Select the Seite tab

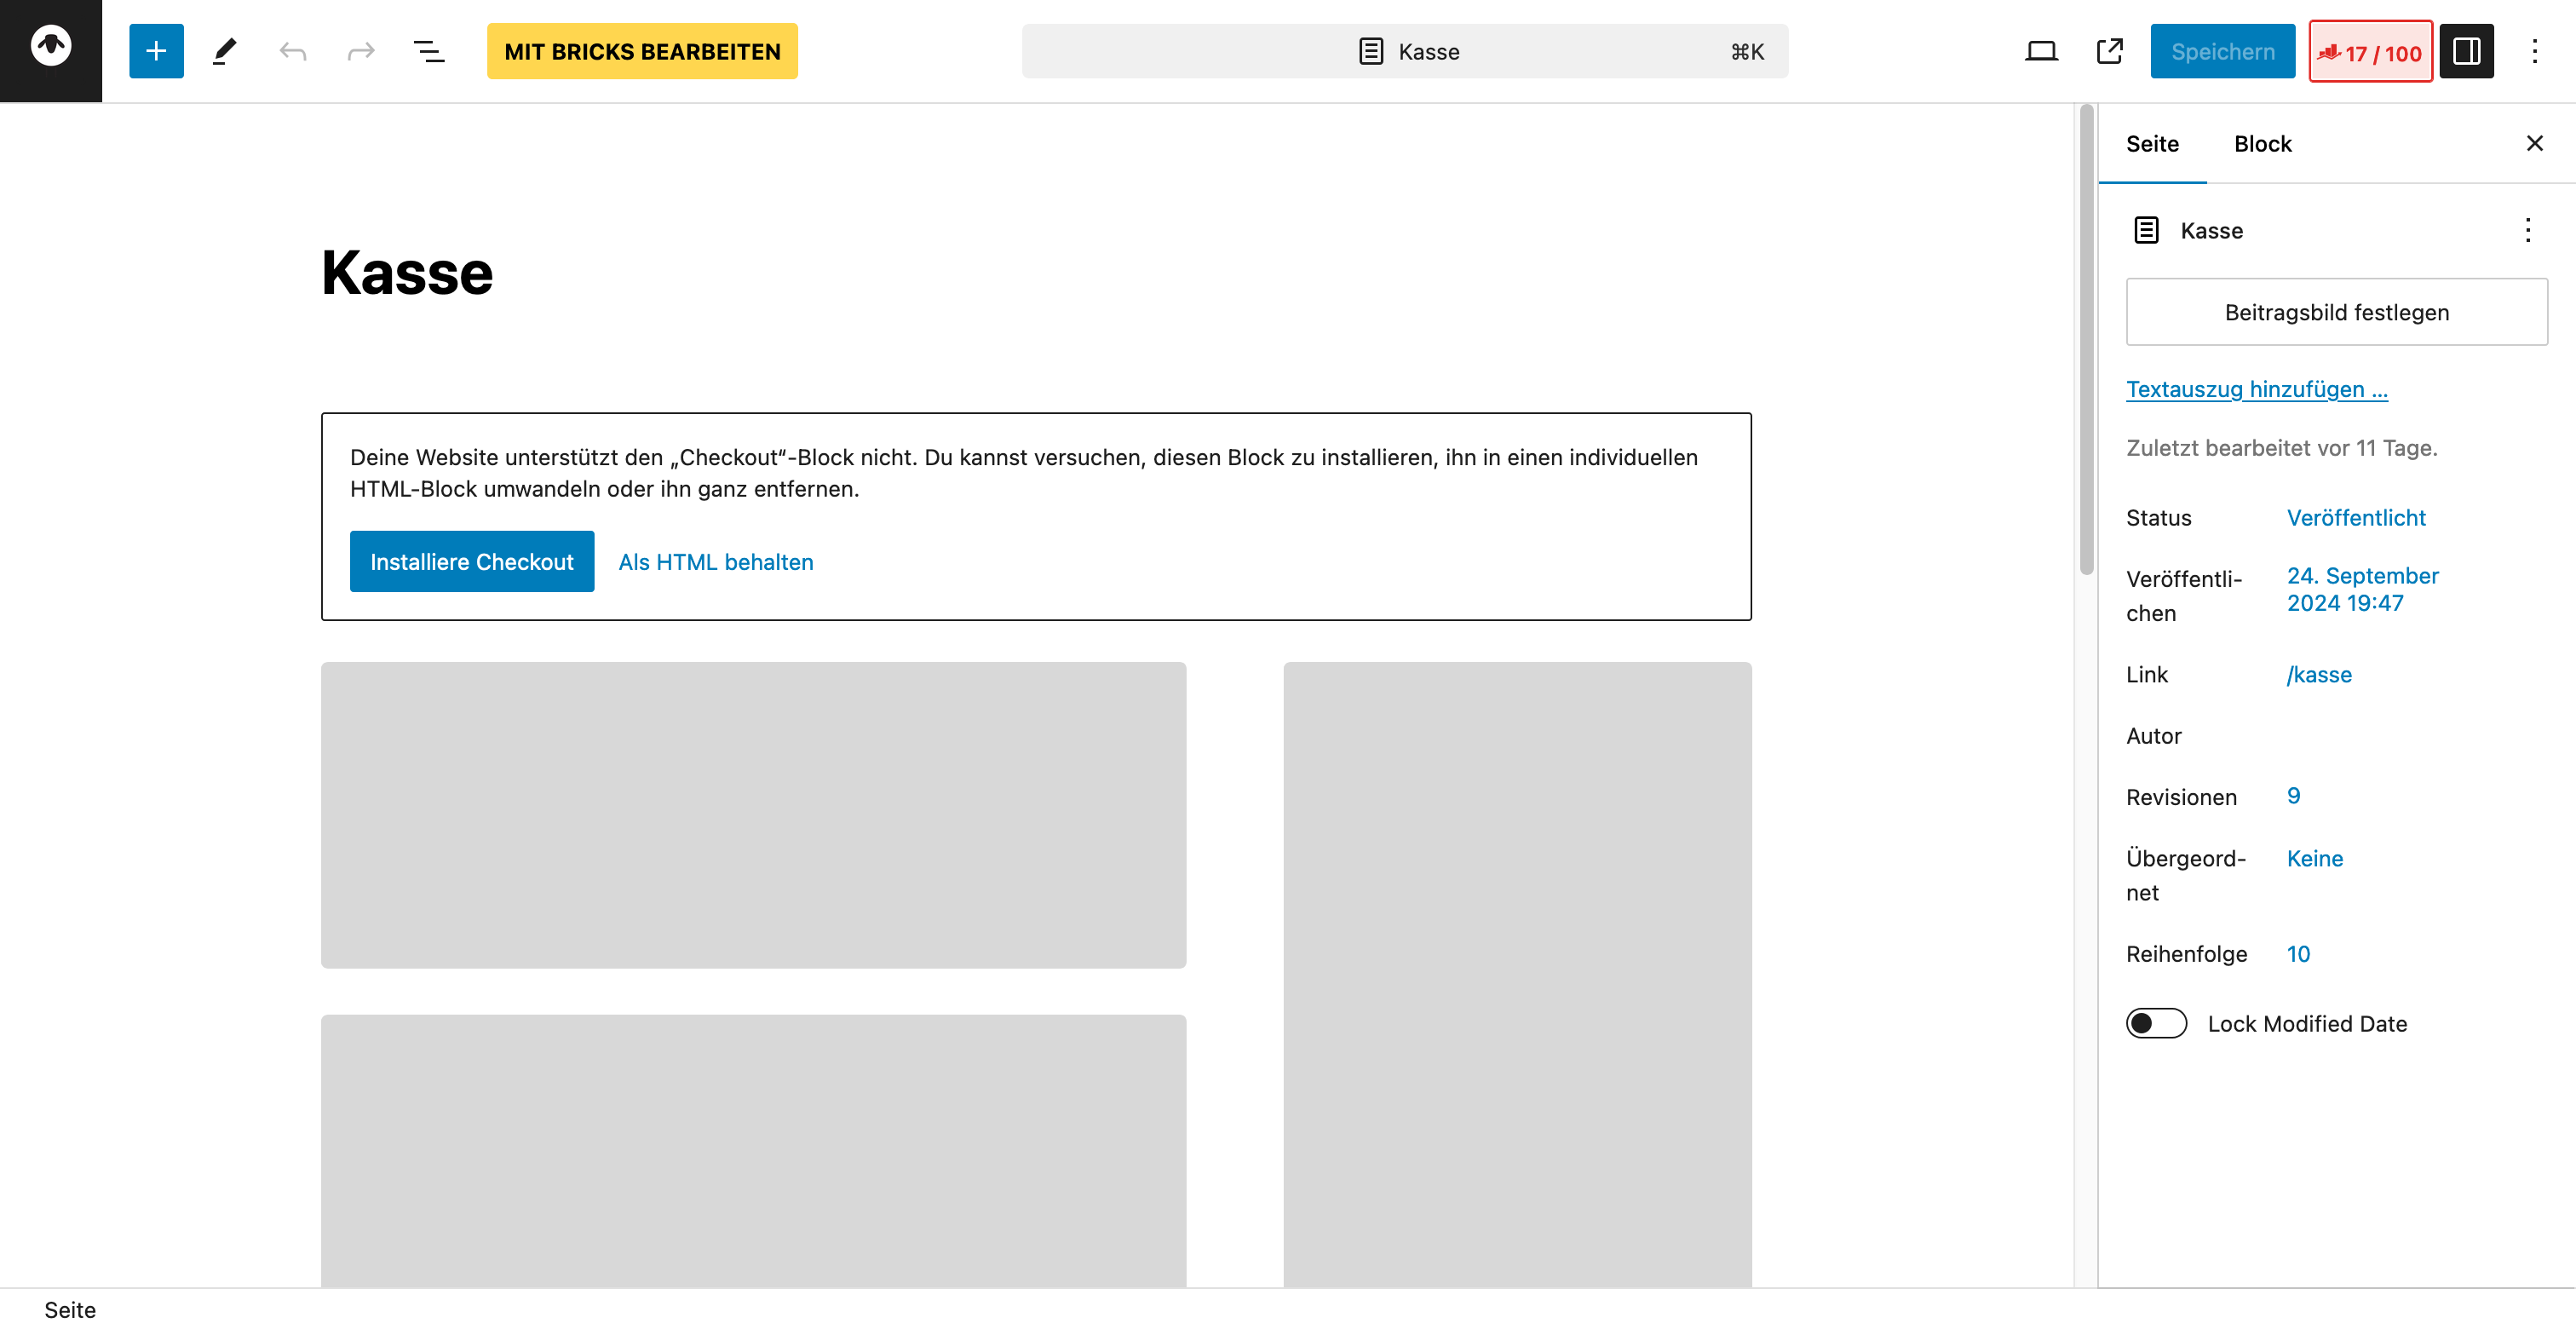[x=2152, y=144]
